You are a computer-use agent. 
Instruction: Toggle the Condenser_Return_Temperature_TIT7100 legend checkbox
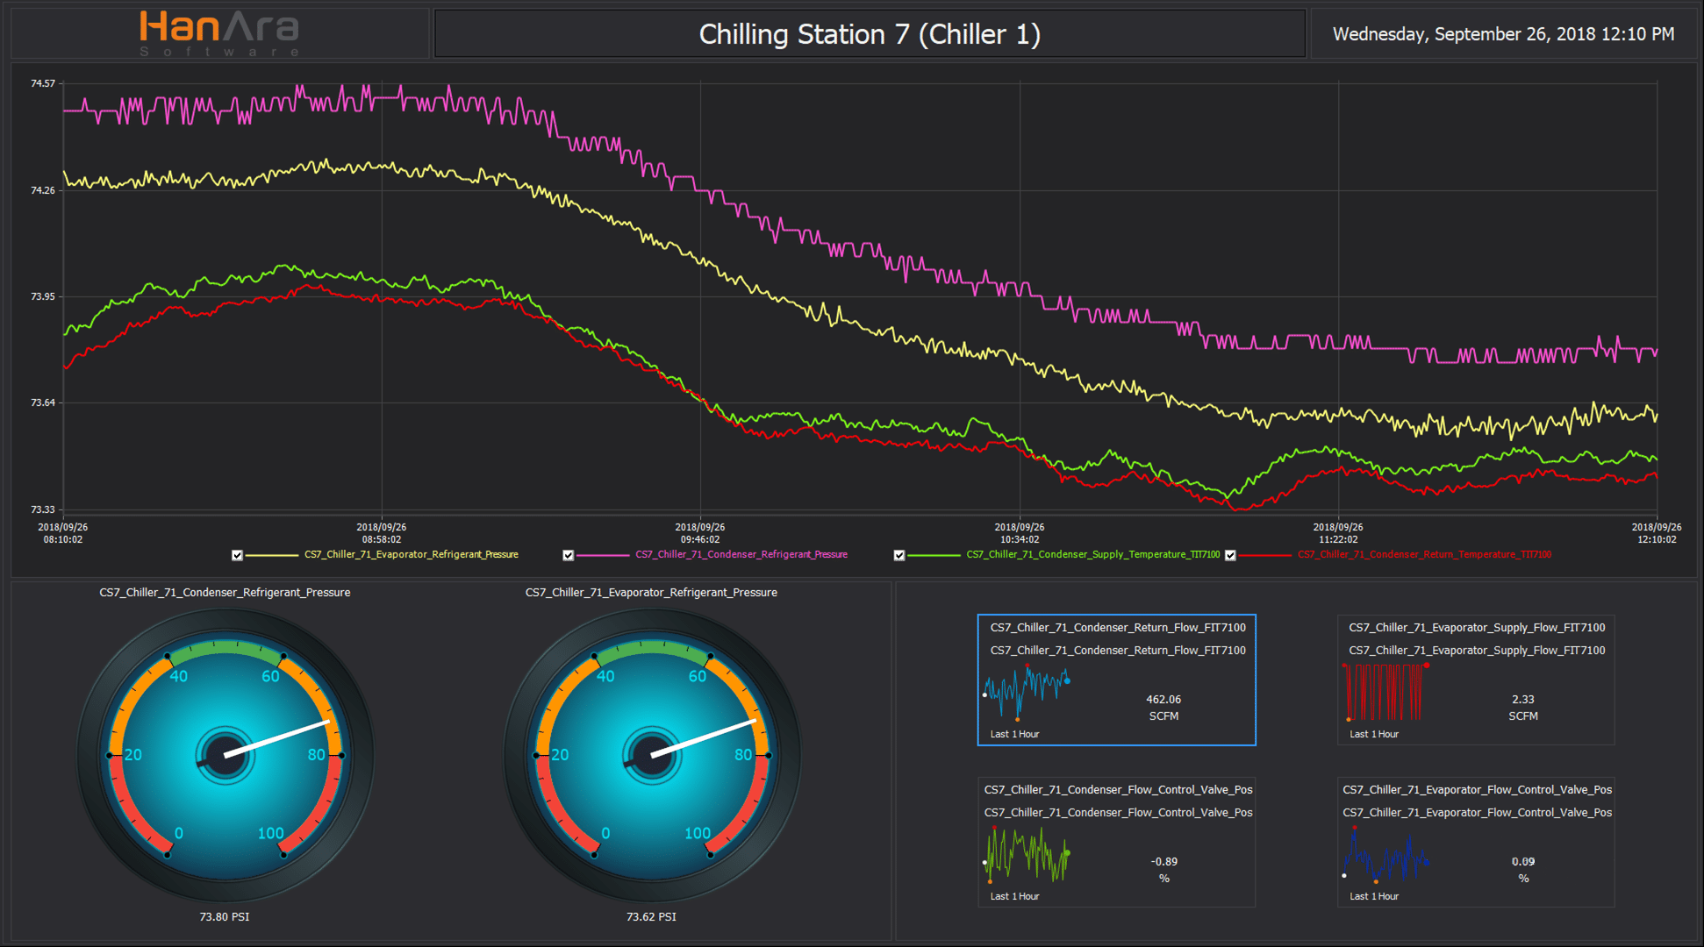click(x=1230, y=555)
